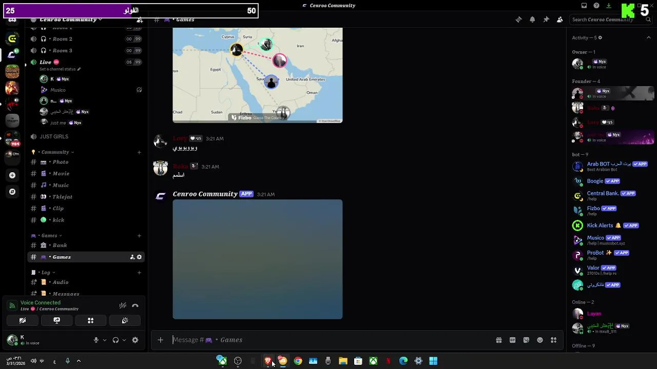This screenshot has height=369, width=657.
Task: Click the Search Cenroo Community field
Action: pos(610,19)
